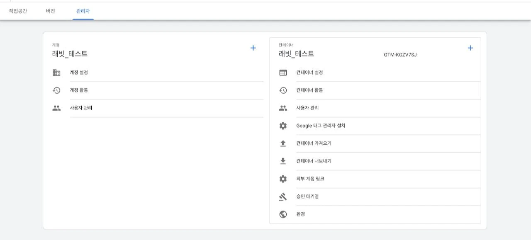Click the 승인 대기열 gavel icon

pyautogui.click(x=283, y=196)
